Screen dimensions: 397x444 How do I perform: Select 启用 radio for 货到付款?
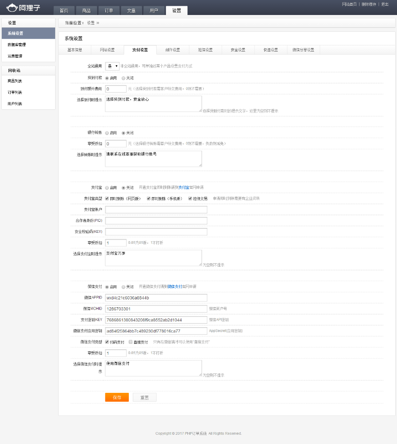coord(107,78)
